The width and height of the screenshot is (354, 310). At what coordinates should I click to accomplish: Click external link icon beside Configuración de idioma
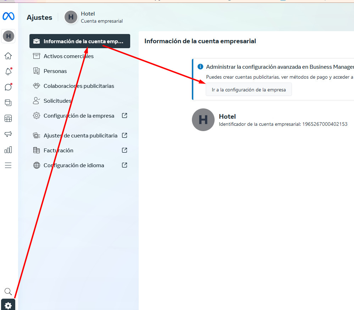(x=125, y=165)
